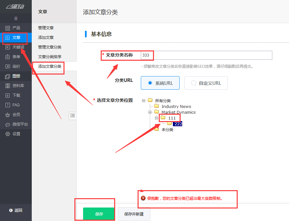Collapse the 所有分类 tree node
The width and height of the screenshot is (289, 221).
[143, 101]
